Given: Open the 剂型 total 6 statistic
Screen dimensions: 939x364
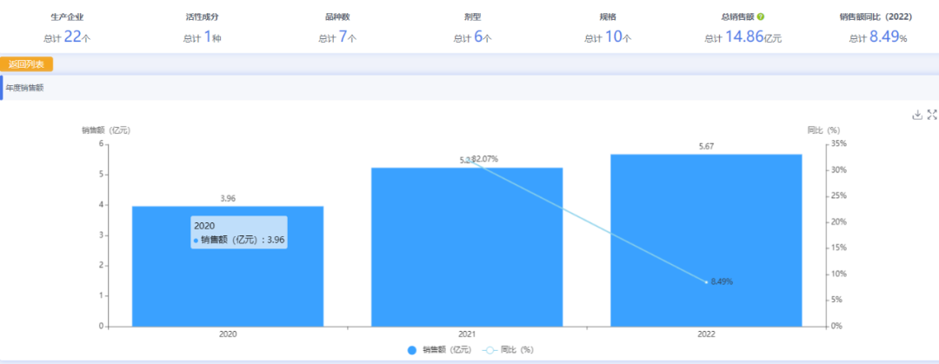Looking at the screenshot, I should 472,36.
